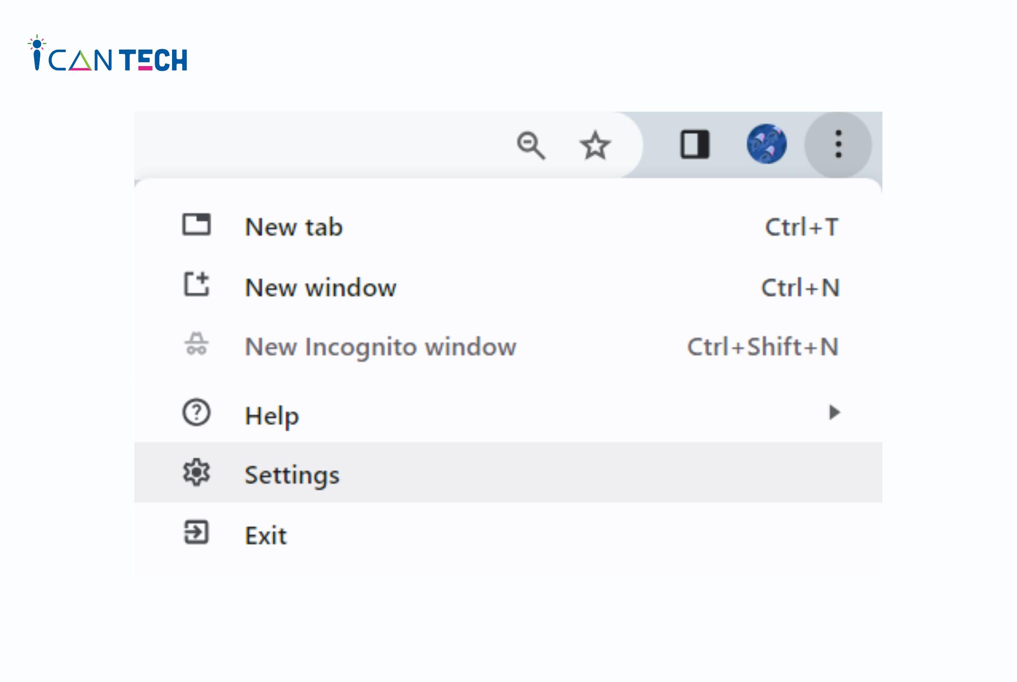Screen dimensions: 1017x682
Task: Bookmark this page with the star icon
Action: [x=595, y=145]
